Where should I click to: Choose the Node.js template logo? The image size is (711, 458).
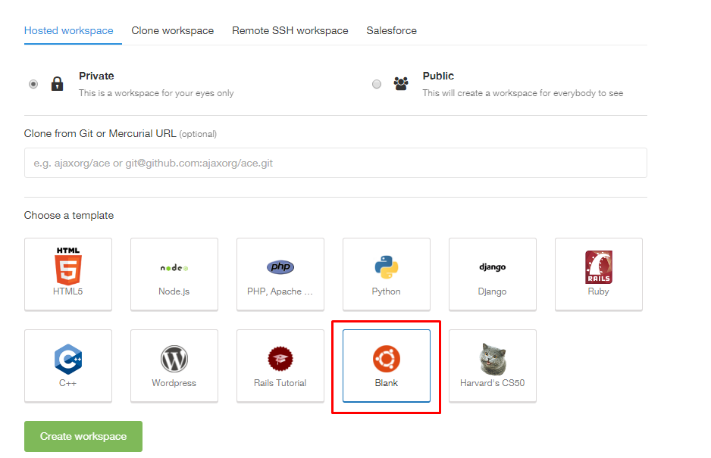(x=174, y=268)
